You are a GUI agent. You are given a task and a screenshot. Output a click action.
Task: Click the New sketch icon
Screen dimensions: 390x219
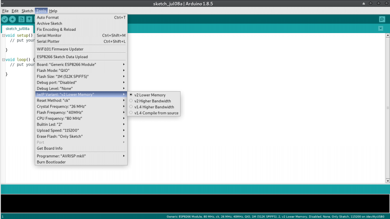click(x=21, y=19)
